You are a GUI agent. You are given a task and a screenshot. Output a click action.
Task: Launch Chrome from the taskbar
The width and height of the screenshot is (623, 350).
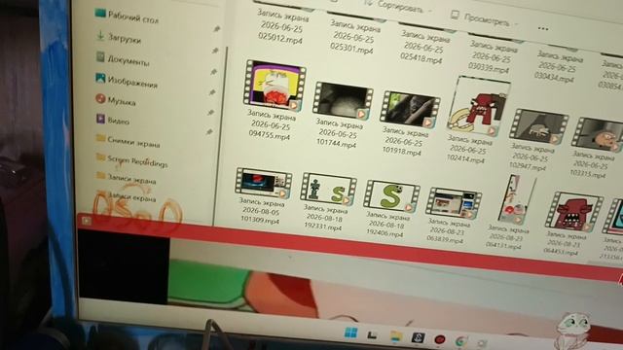[460, 341]
